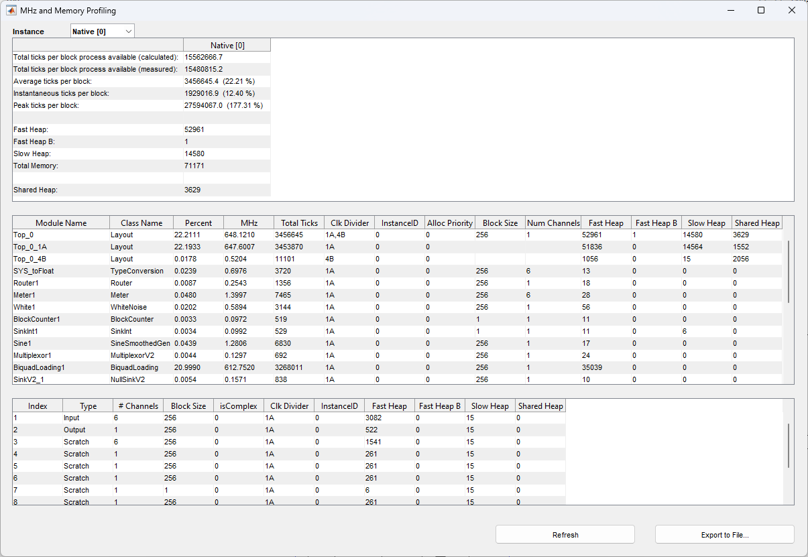808x557 pixels.
Task: Click the Fast Heap header in module table
Action: (x=605, y=223)
